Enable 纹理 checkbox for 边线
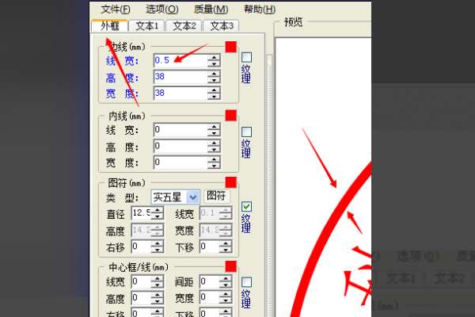The width and height of the screenshot is (475, 317). click(x=246, y=57)
